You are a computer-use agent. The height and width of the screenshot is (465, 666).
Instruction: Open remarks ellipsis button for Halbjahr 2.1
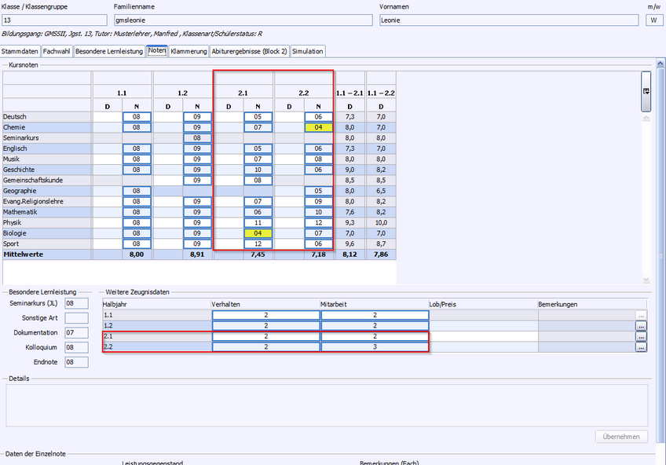coord(641,336)
